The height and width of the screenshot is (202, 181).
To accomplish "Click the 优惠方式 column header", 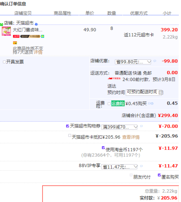I will (139, 13).
